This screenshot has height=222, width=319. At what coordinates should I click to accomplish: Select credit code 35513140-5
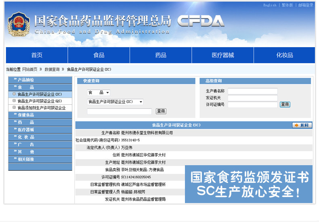[x=130, y=140]
